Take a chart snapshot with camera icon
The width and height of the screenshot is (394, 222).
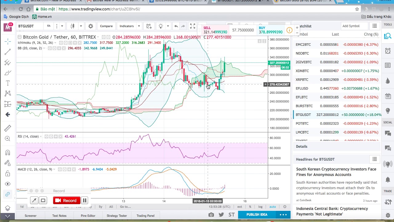(211, 215)
